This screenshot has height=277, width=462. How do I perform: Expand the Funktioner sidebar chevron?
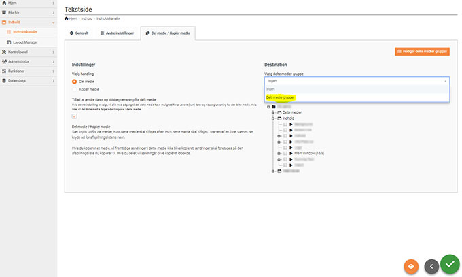tap(53, 71)
